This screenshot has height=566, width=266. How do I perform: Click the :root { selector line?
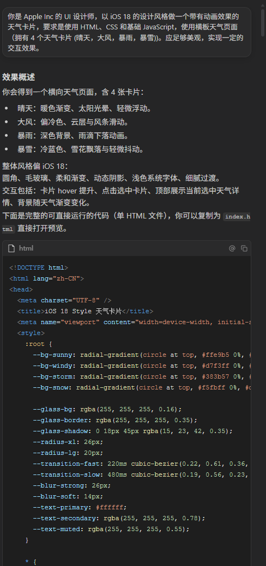(x=39, y=344)
